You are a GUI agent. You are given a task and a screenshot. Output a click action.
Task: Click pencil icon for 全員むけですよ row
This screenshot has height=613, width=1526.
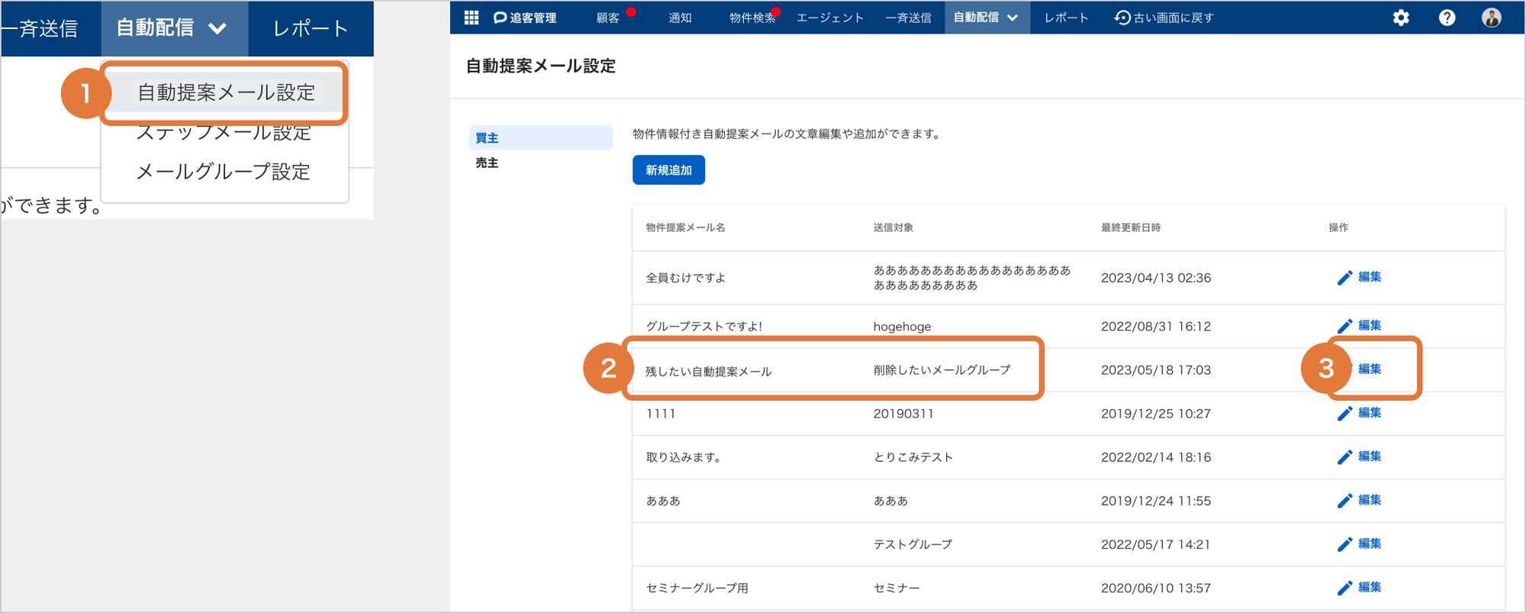point(1344,278)
